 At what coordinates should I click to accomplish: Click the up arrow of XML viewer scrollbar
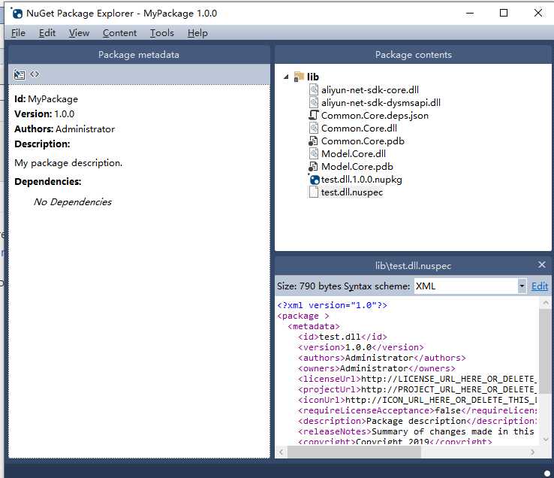[x=545, y=303]
